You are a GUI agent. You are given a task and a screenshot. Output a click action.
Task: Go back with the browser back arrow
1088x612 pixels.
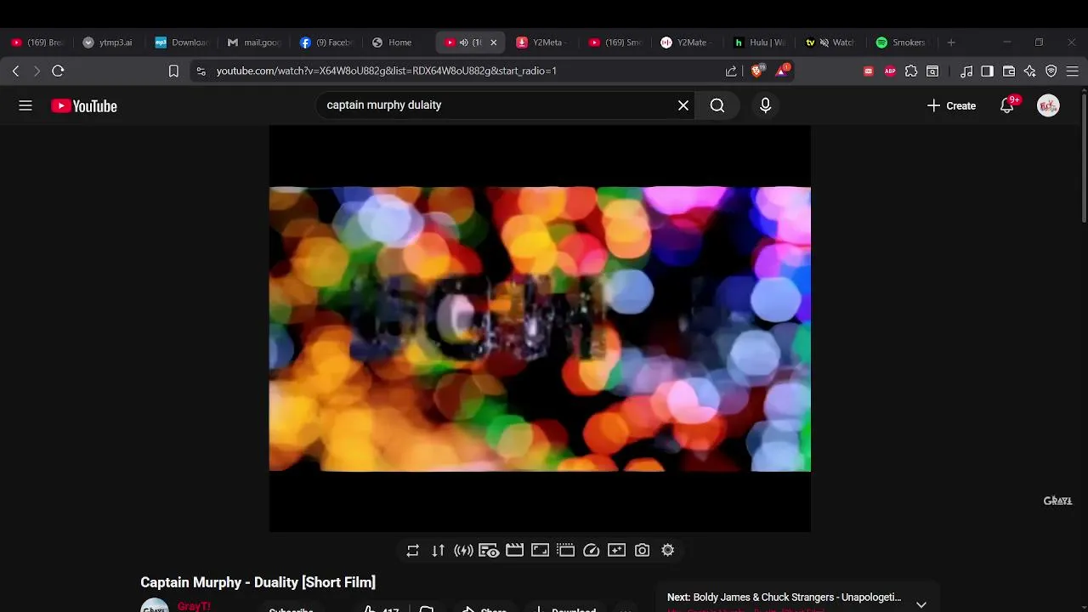15,71
